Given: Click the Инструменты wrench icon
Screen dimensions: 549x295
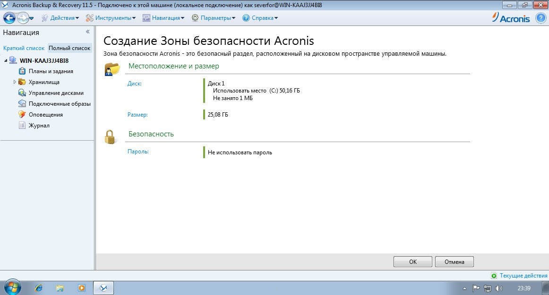Looking at the screenshot, I should tap(90, 18).
